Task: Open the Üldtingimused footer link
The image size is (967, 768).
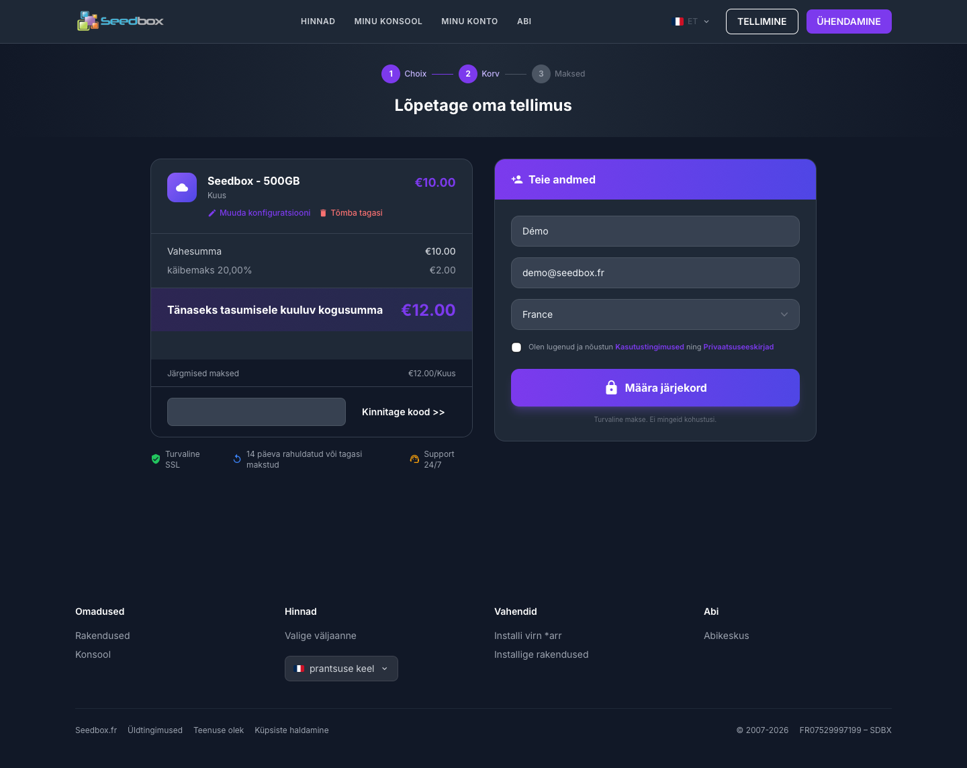Action: point(155,730)
